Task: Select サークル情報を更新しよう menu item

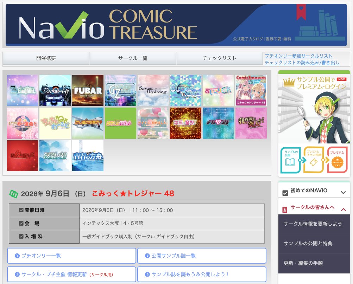Action: pos(314,224)
